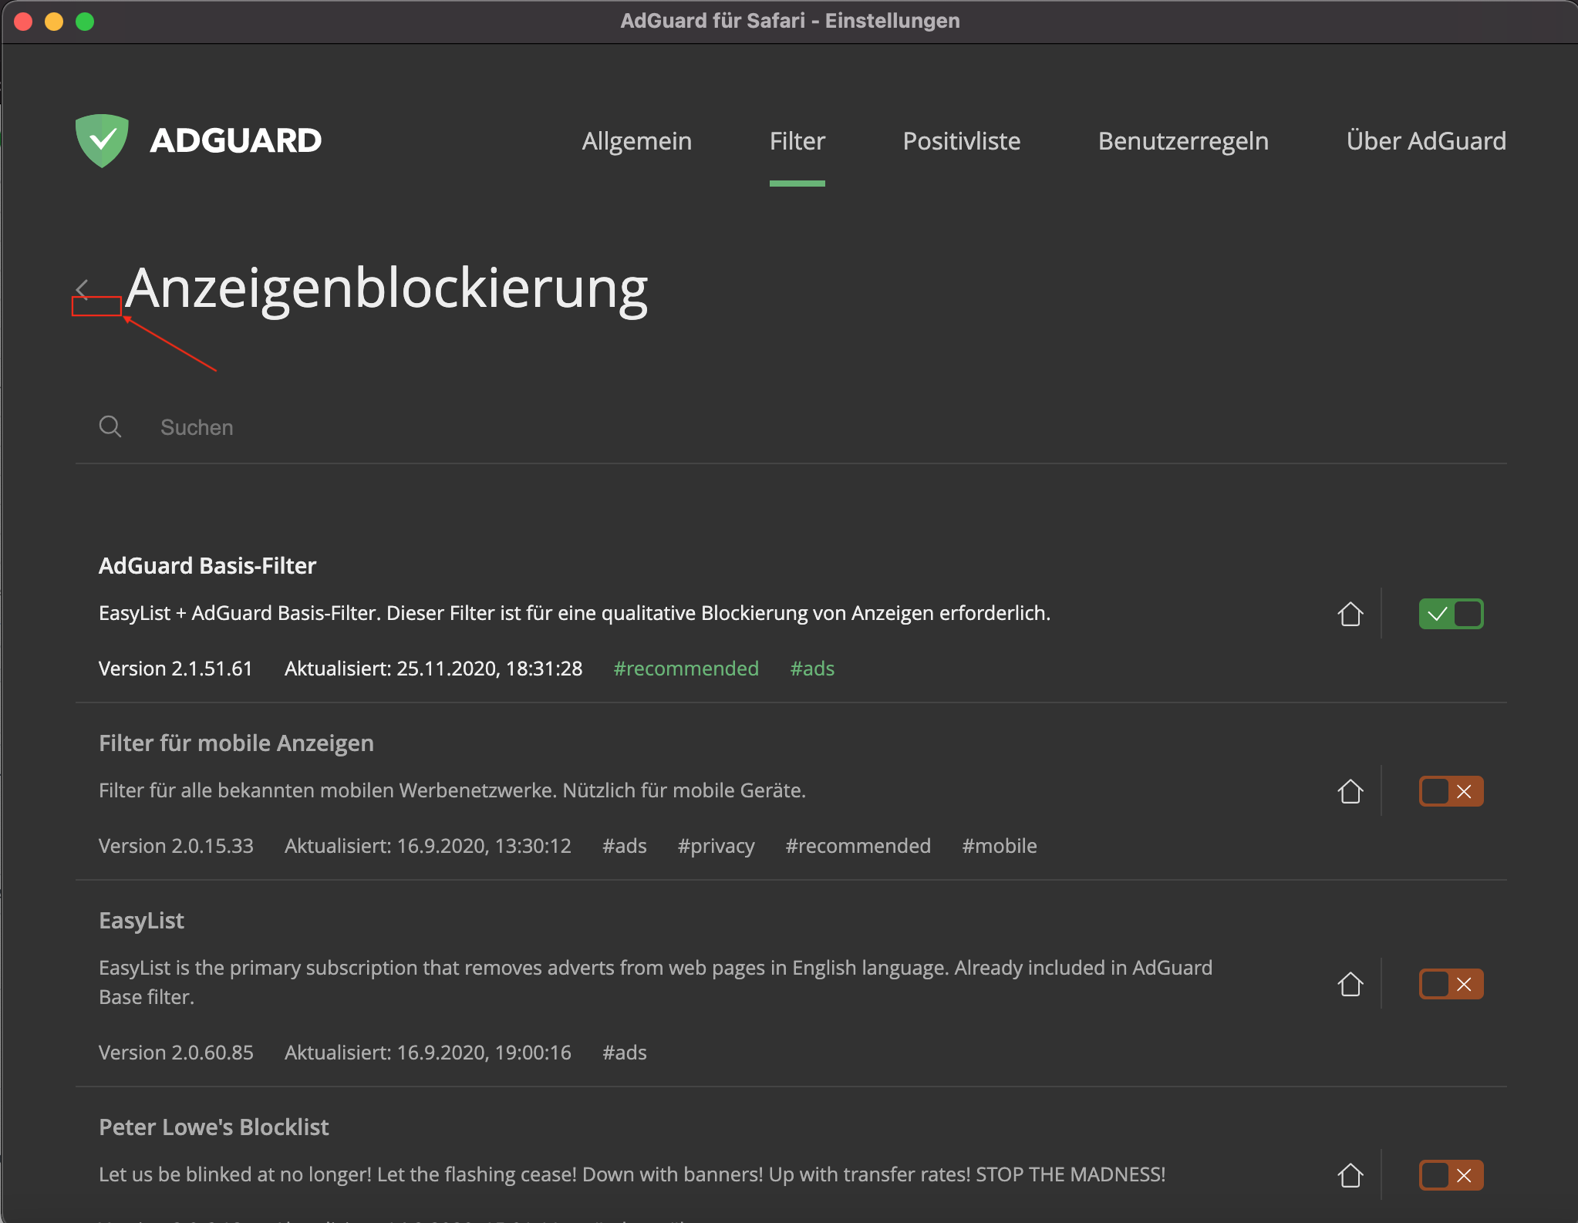Click the #mobile tag
The height and width of the screenshot is (1223, 1578).
[999, 846]
